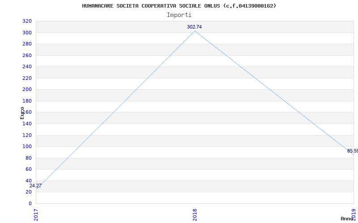Click the Euro y-axis title
The width and height of the screenshot is (358, 223).
click(x=22, y=113)
